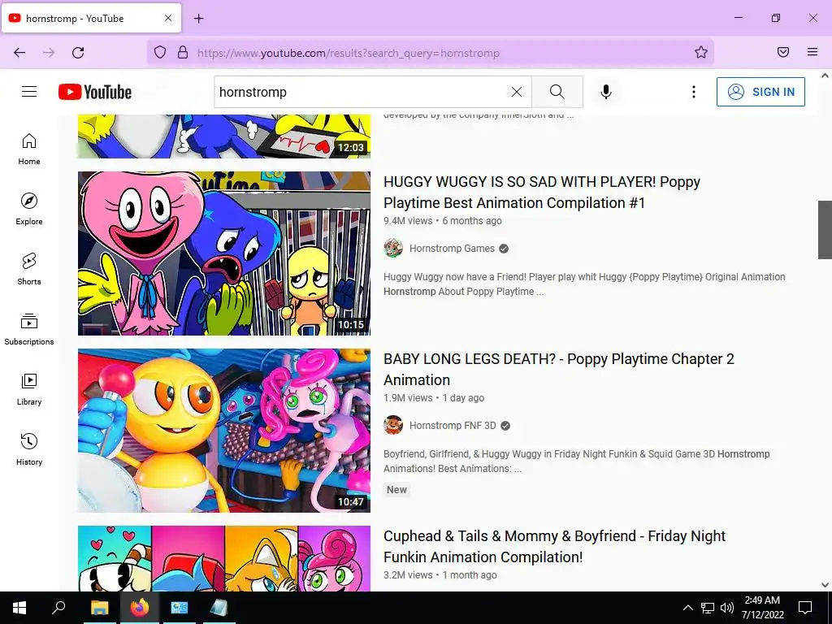This screenshot has width=832, height=624.
Task: Click '9.4M views' text
Action: tap(408, 221)
